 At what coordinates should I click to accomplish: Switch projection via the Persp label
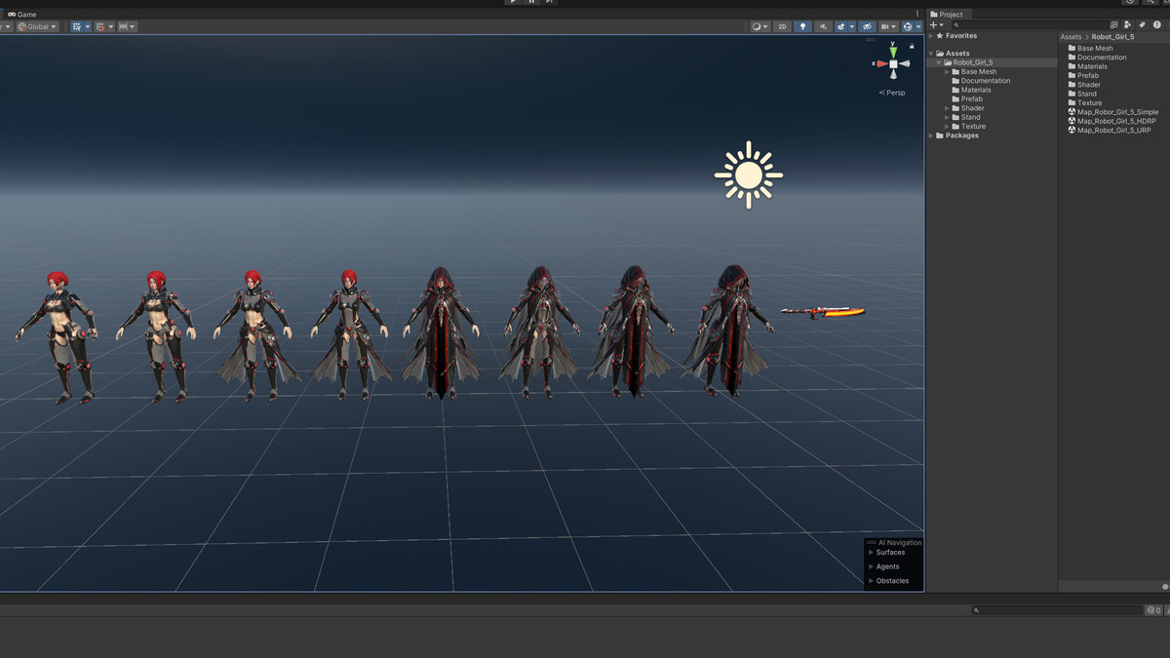(x=892, y=93)
